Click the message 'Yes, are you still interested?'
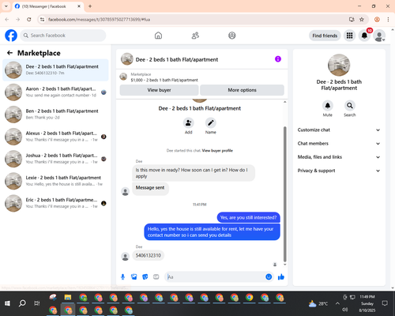The image size is (395, 316). coord(248,217)
